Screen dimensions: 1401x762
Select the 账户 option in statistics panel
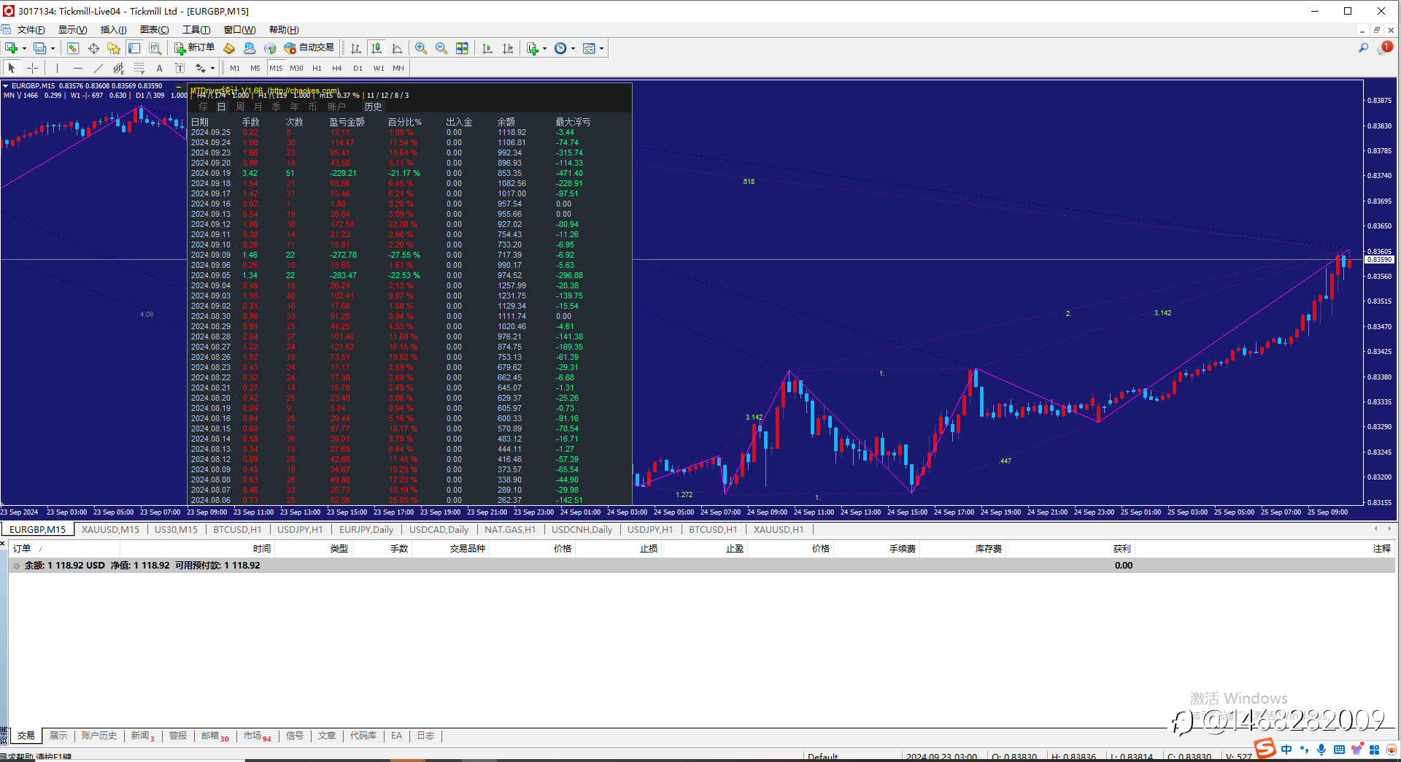(336, 107)
